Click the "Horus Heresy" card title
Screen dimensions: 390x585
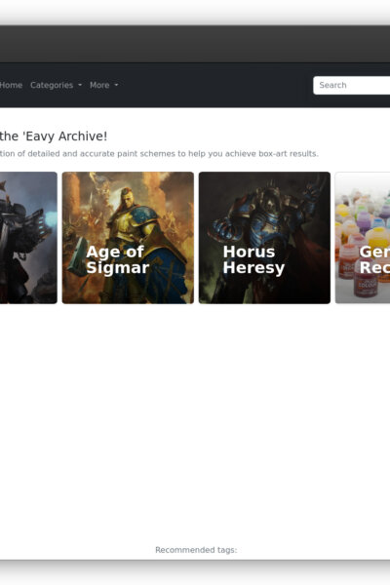253,259
